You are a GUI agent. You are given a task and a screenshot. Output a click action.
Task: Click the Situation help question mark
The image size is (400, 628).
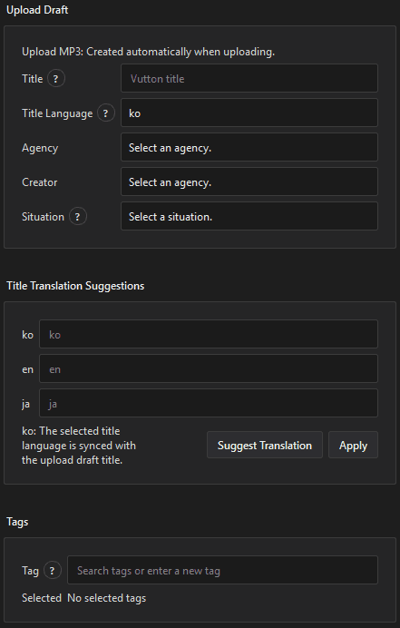point(78,217)
